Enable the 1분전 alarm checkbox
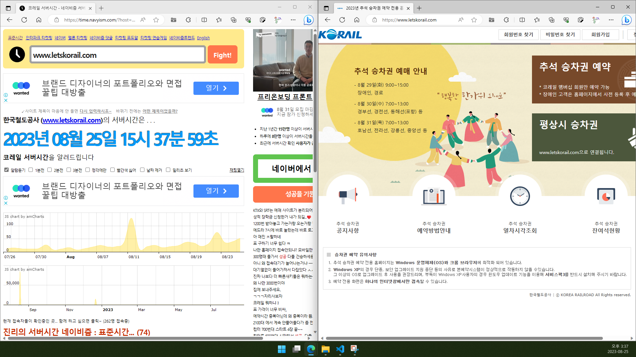The height and width of the screenshot is (357, 636). (x=31, y=170)
